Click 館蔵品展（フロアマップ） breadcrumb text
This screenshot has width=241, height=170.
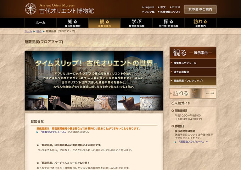pos(61,31)
